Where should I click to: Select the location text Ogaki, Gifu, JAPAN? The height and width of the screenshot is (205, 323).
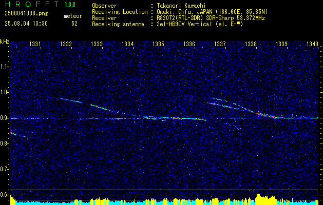[184, 12]
